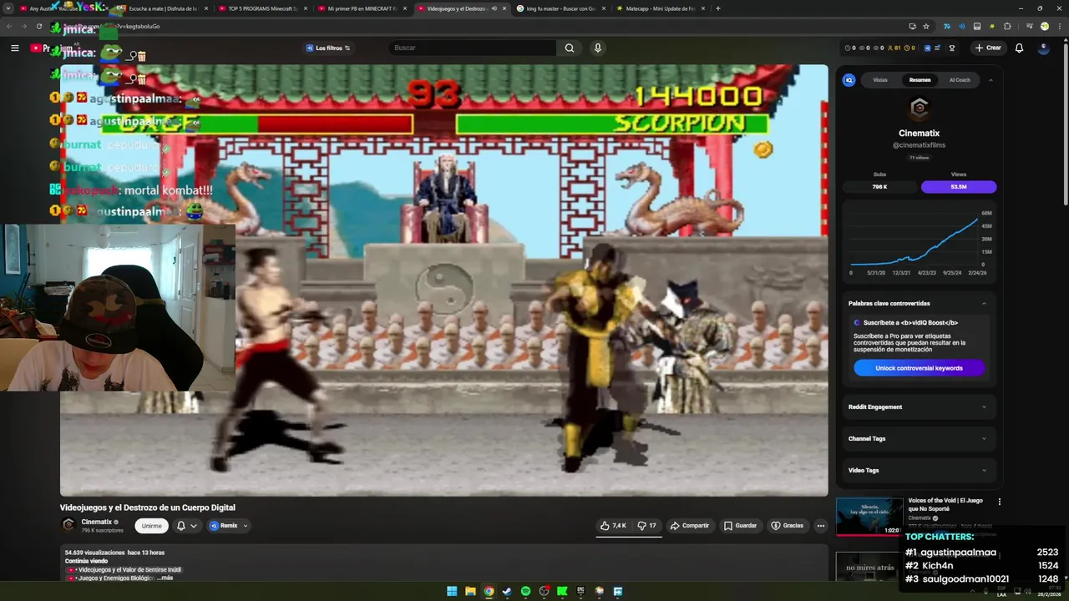The height and width of the screenshot is (601, 1069).
Task: Select the Views 53.5M stat pill
Action: pos(959,186)
